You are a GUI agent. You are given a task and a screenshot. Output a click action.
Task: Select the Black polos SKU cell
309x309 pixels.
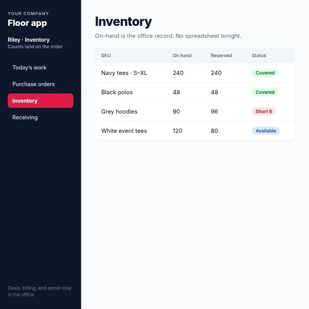pos(117,92)
